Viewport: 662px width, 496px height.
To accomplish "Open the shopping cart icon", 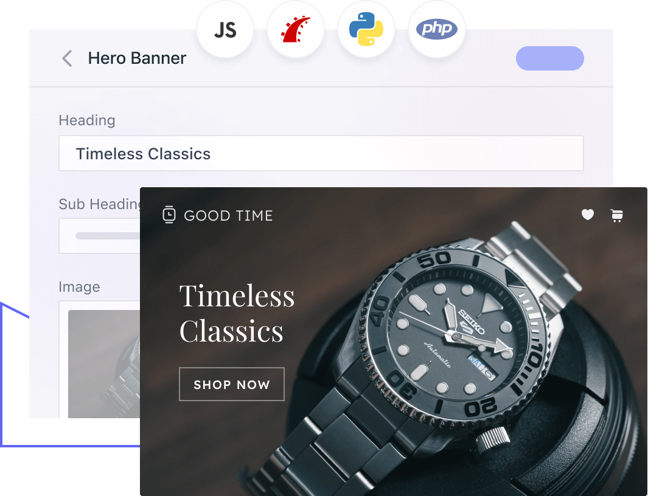I will click(617, 216).
